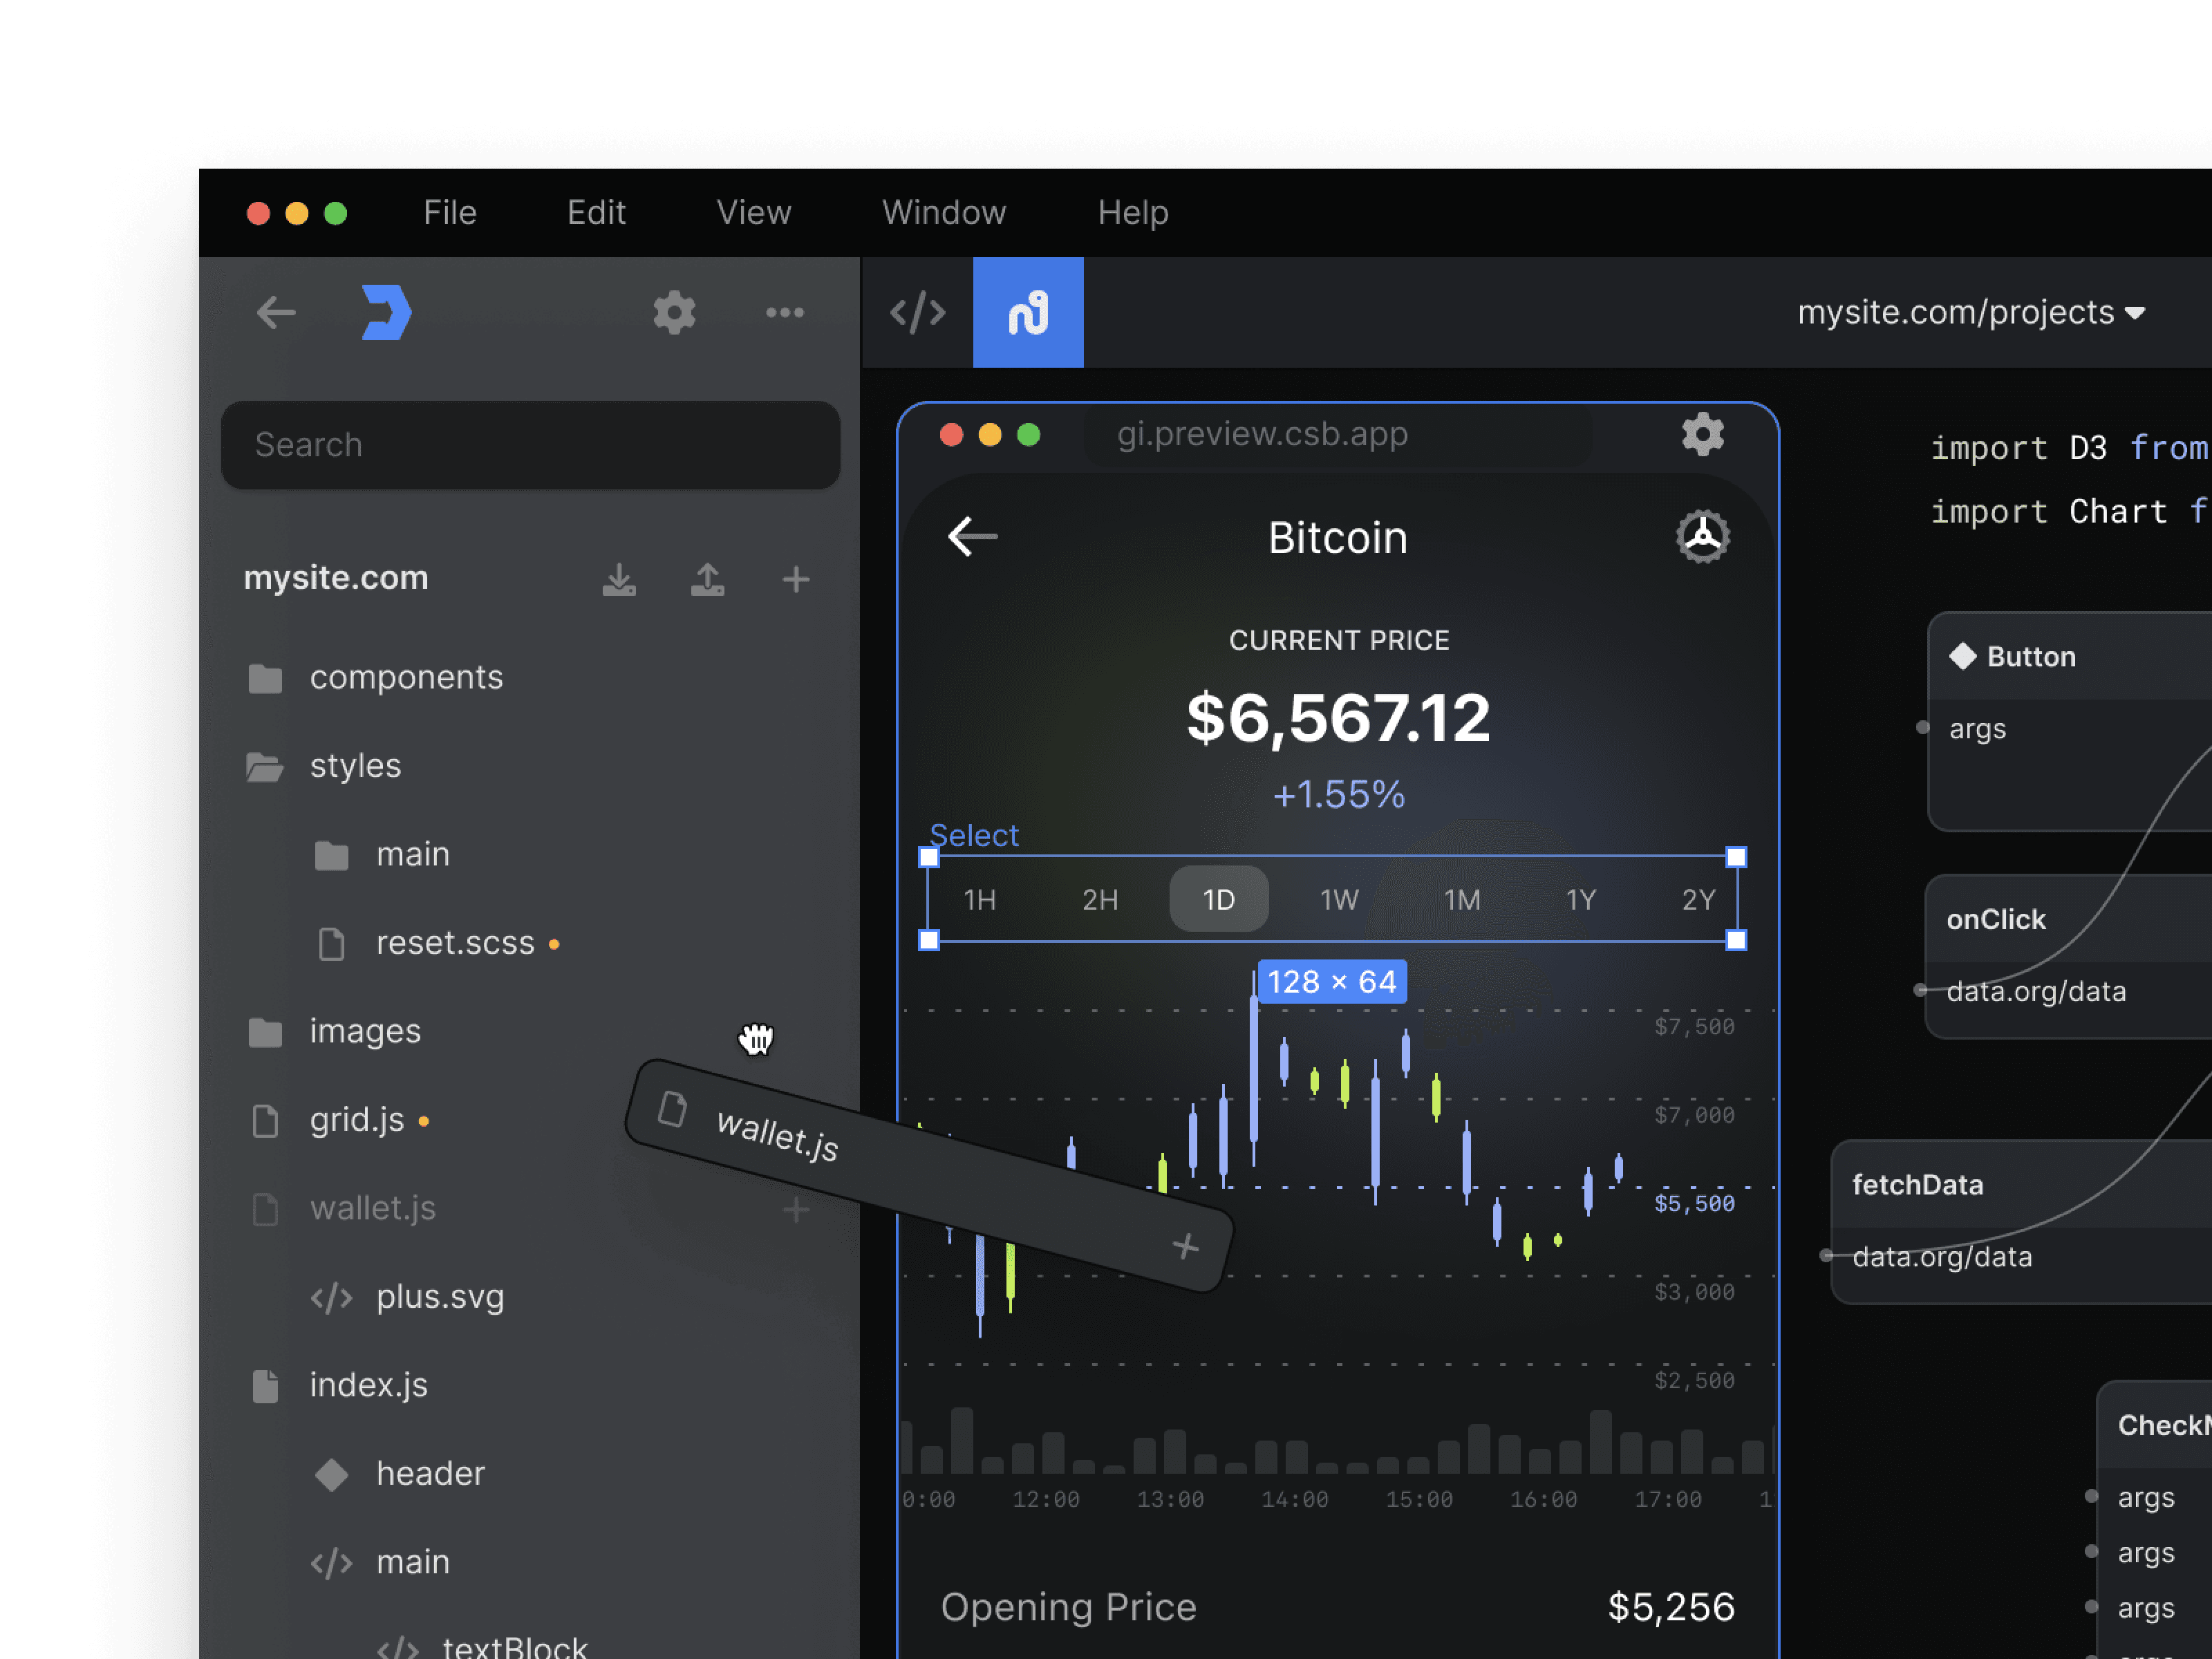Go back using arrow beside Bitcoin

(x=972, y=537)
